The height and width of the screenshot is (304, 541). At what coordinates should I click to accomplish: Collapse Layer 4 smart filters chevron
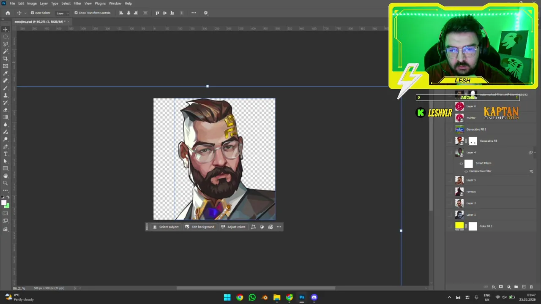(535, 152)
